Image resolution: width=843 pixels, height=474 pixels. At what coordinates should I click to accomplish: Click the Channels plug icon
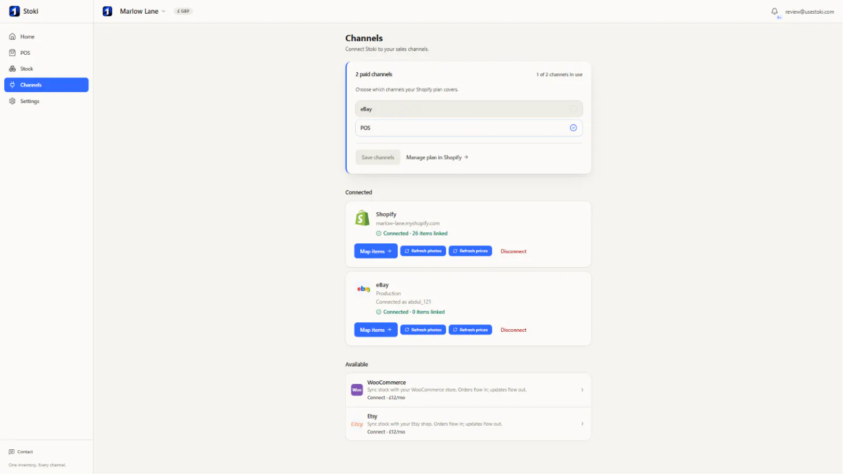pos(13,85)
